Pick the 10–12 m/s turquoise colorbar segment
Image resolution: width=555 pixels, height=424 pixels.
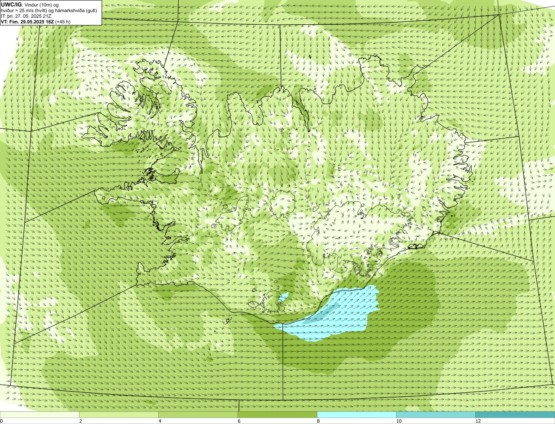pos(436,414)
